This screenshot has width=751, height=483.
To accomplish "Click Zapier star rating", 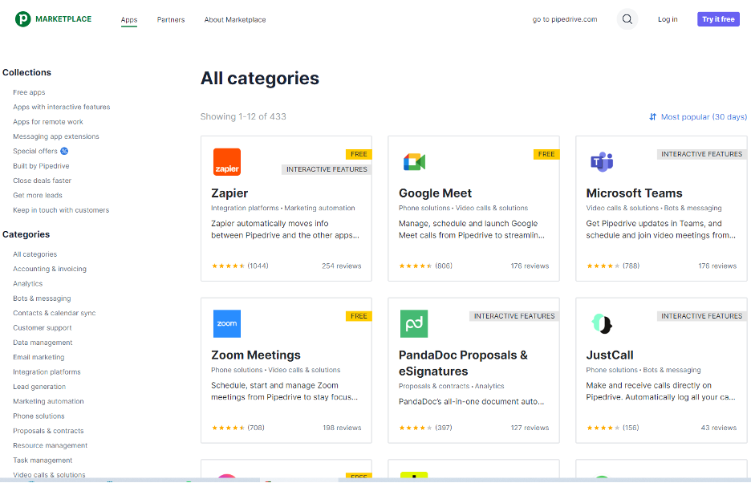I will tap(228, 266).
